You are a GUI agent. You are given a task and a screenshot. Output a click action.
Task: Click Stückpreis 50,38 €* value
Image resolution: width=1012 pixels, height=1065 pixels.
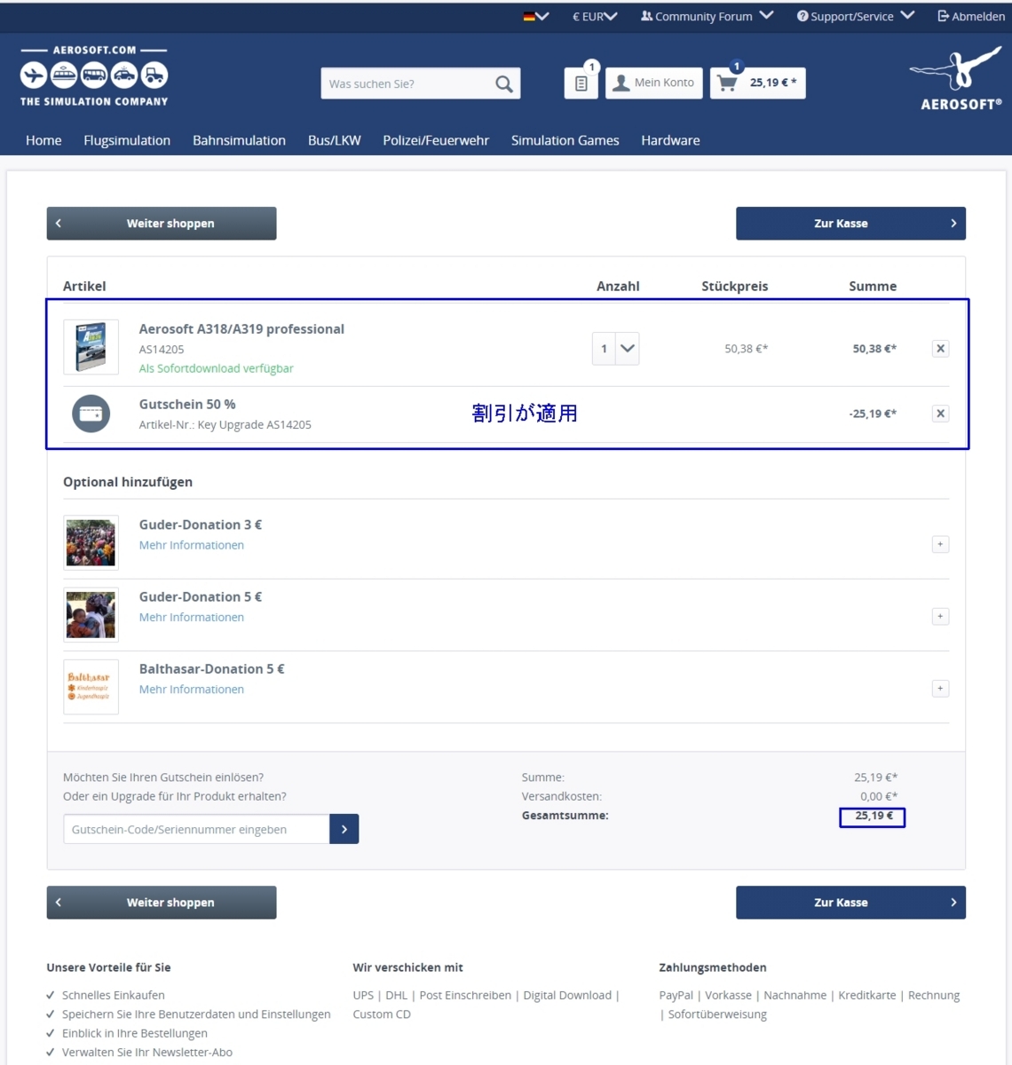coord(746,349)
